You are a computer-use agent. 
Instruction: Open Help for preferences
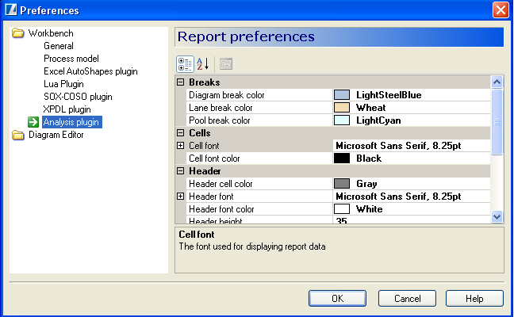(x=474, y=298)
